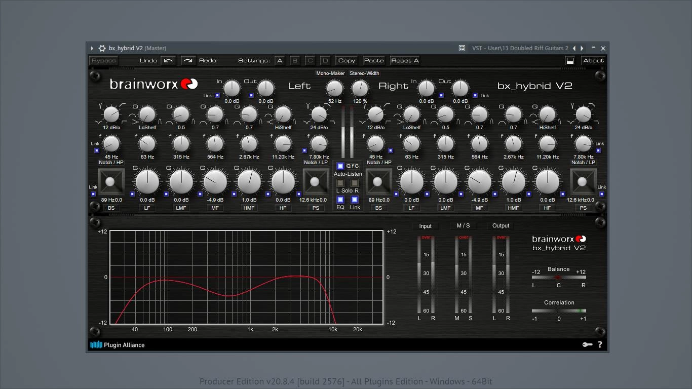Click the Left Notch / HP label
Image resolution: width=692 pixels, height=389 pixels.
(x=111, y=163)
